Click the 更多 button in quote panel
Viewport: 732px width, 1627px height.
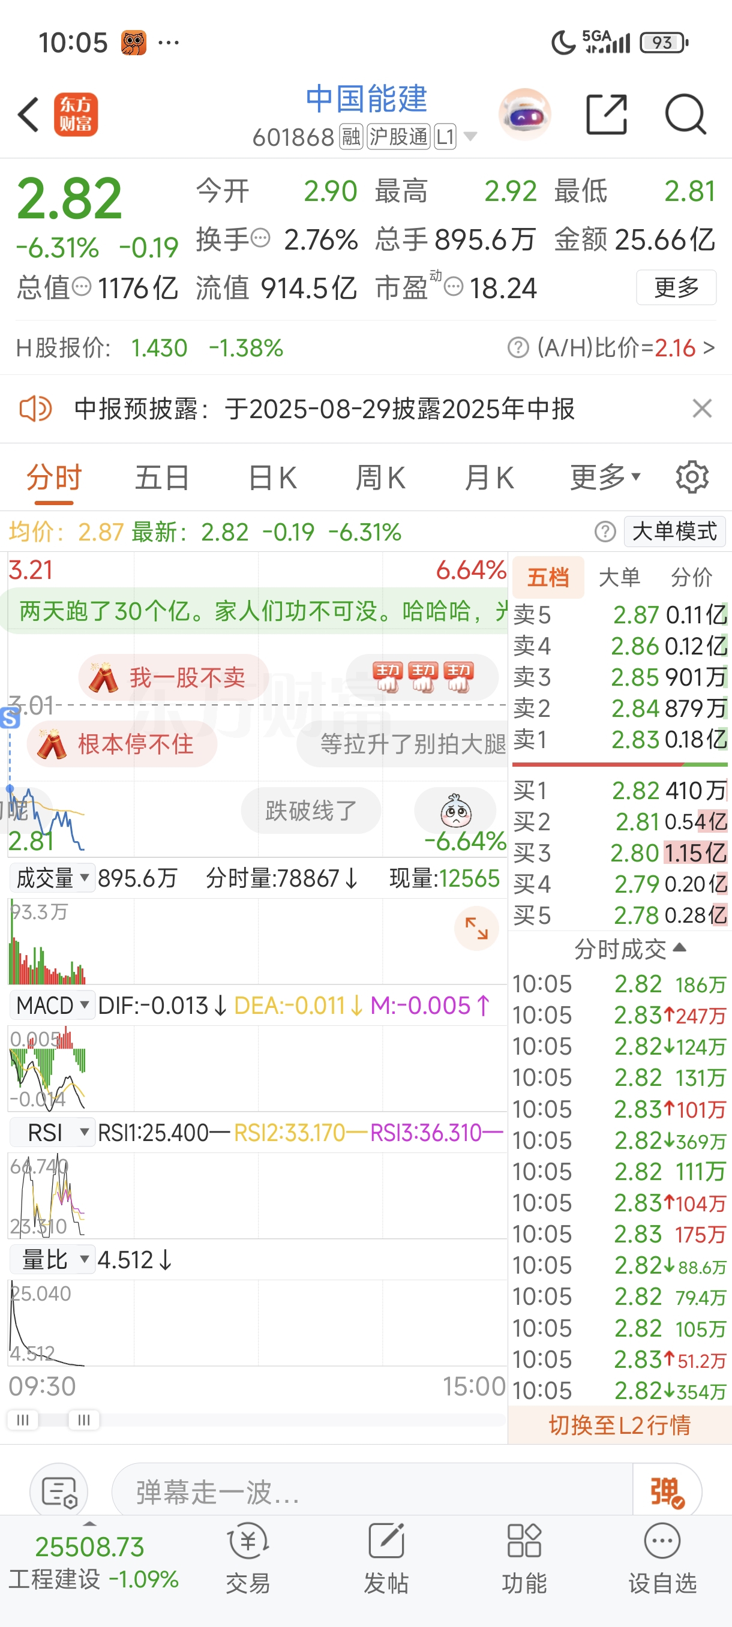tap(676, 287)
